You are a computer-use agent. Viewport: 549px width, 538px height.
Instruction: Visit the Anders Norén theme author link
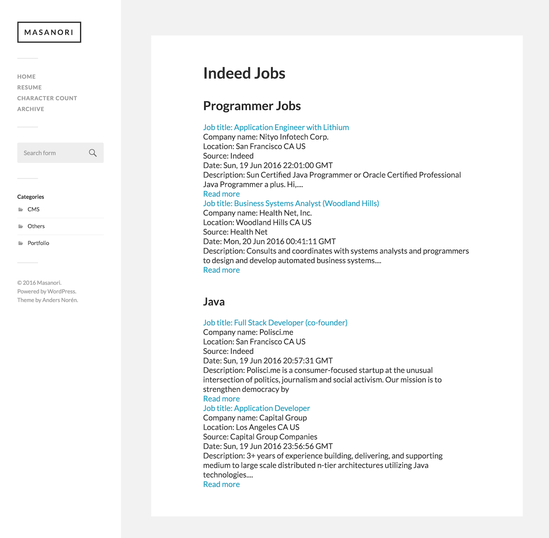[60, 300]
